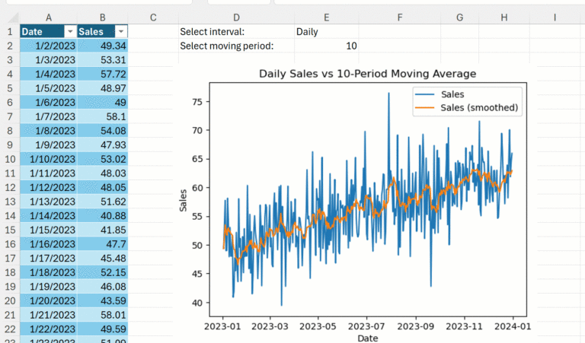Click the 'Select moving period:' label cell
This screenshot has width=585, height=343.
click(x=226, y=46)
